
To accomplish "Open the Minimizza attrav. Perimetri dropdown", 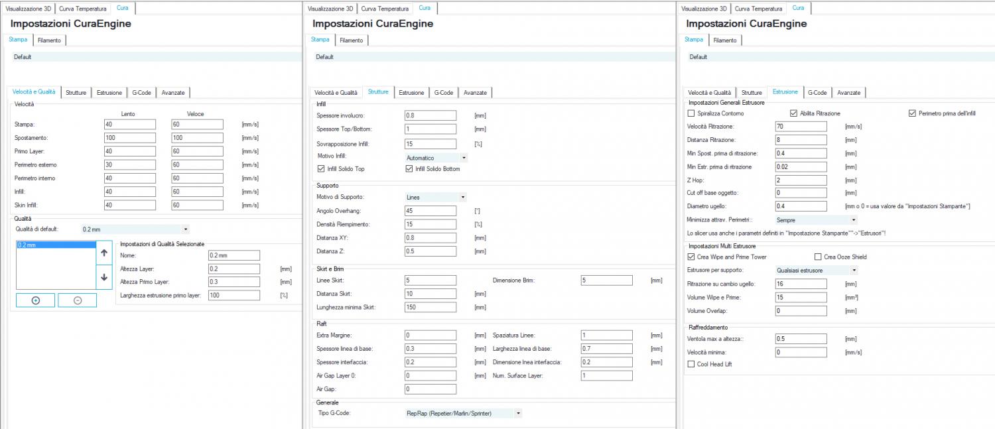I will (816, 219).
